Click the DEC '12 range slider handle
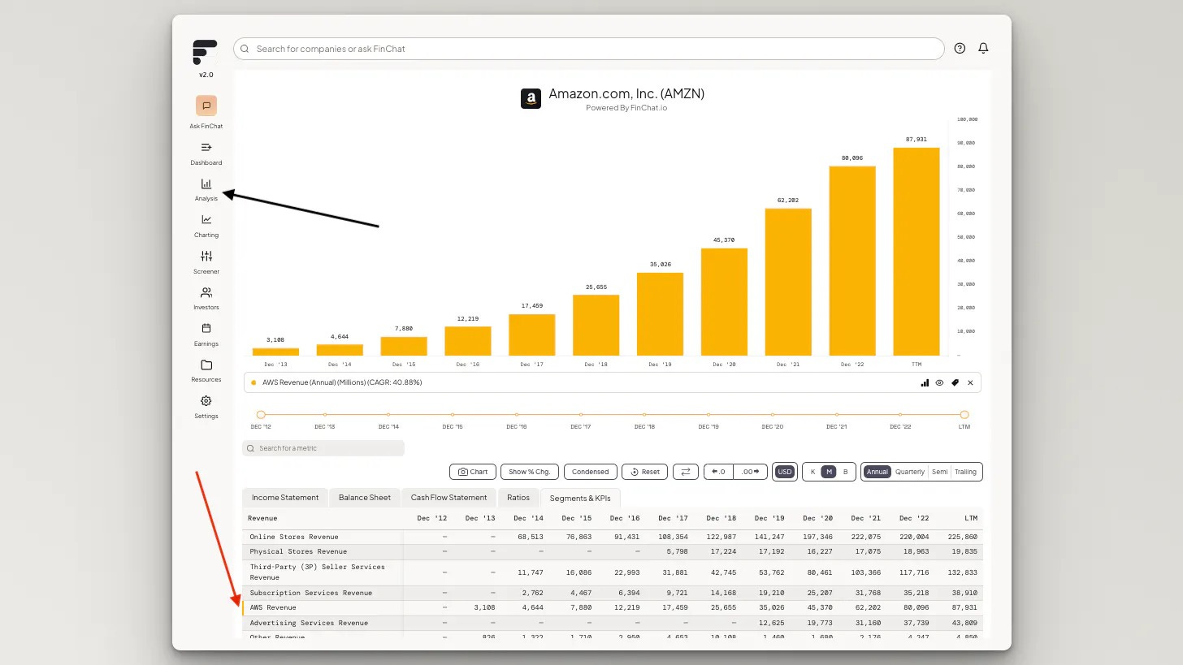Image resolution: width=1183 pixels, height=665 pixels. [x=261, y=414]
